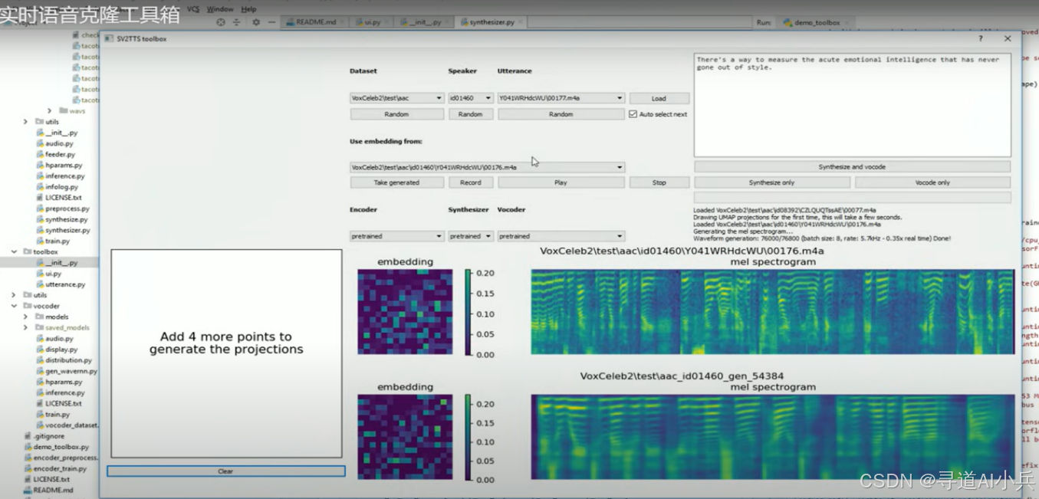Toggle the Auto select next checkbox

[633, 114]
